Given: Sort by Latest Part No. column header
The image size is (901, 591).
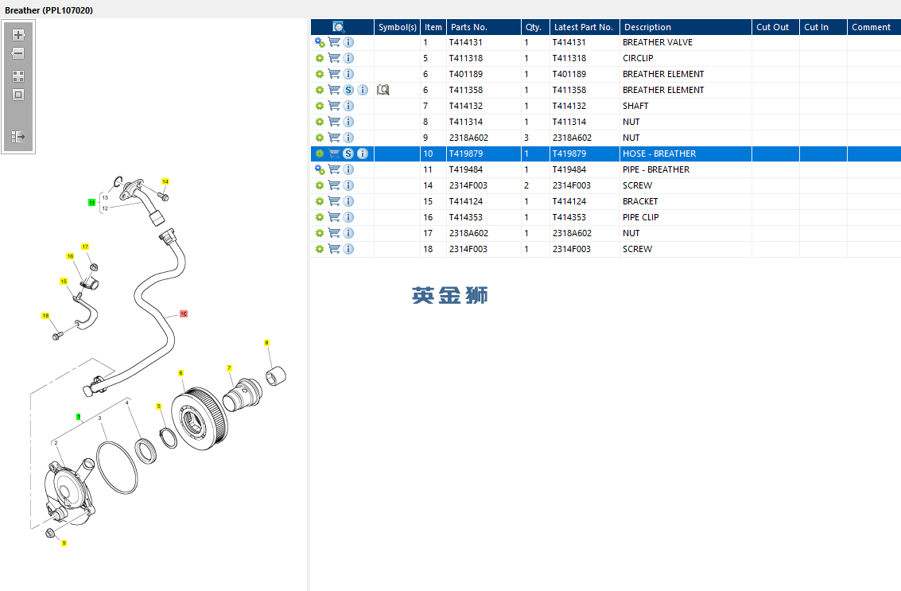Looking at the screenshot, I should (x=584, y=27).
